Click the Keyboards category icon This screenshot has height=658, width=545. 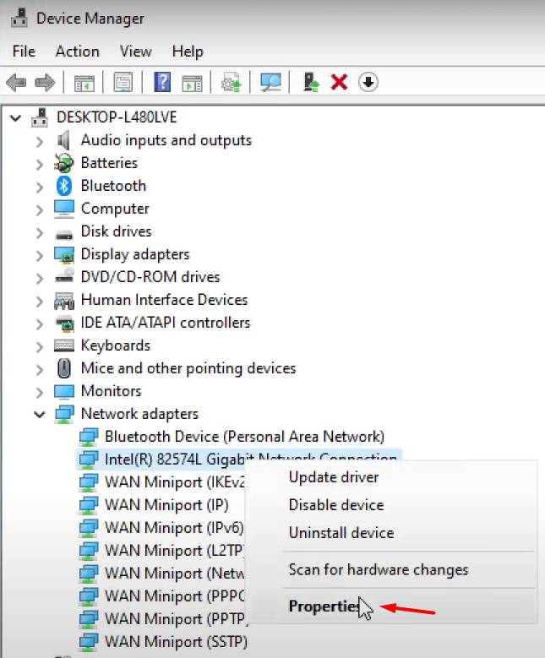click(64, 345)
